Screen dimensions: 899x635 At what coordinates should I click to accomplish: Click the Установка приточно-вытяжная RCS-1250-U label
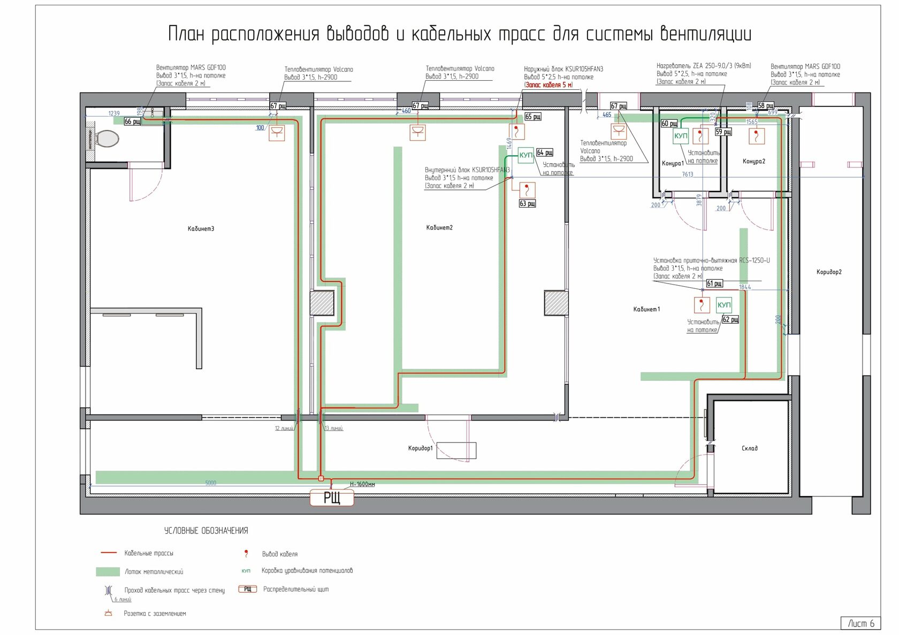[x=712, y=260]
